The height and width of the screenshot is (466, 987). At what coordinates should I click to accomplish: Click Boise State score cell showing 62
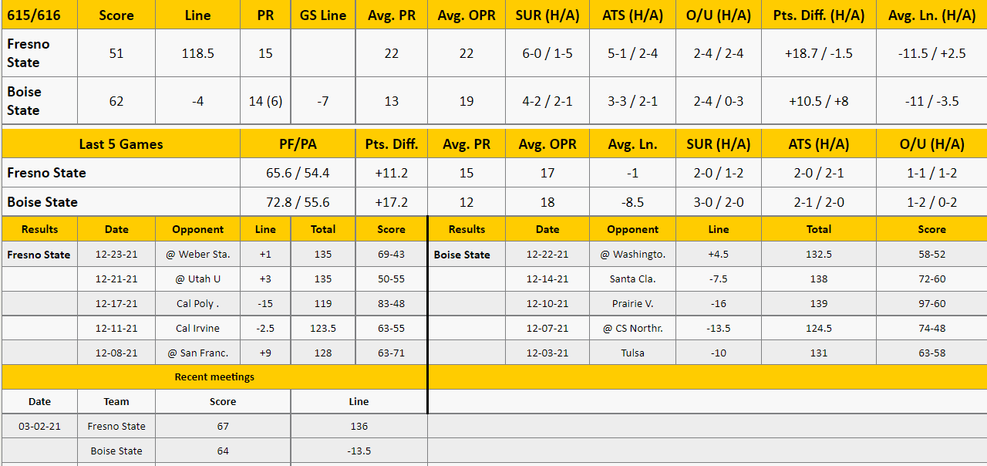point(116,101)
